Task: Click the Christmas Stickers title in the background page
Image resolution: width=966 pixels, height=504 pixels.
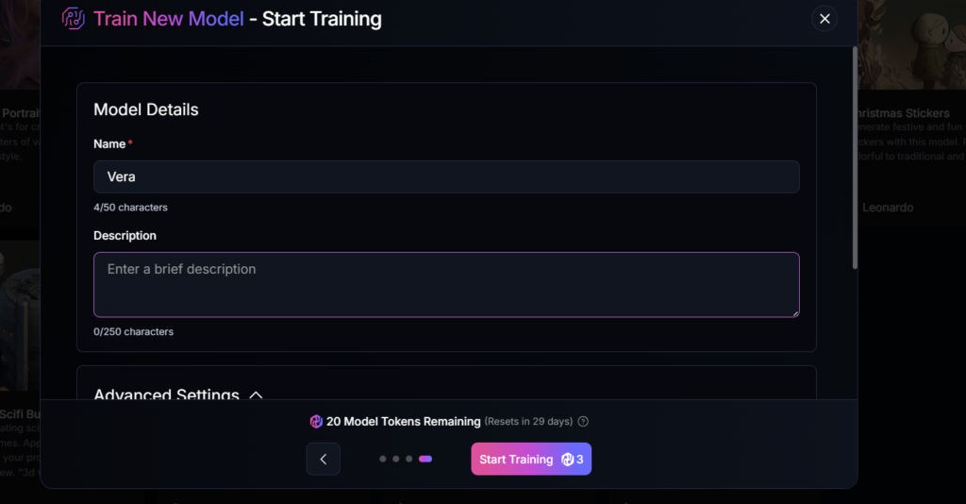Action: coord(905,113)
